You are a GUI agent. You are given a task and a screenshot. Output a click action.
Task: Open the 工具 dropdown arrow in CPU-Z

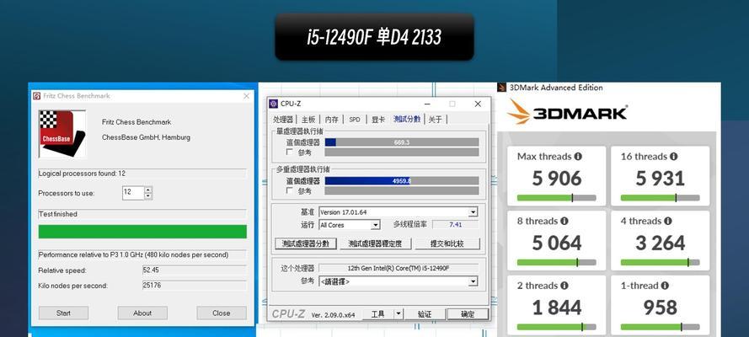[399, 314]
